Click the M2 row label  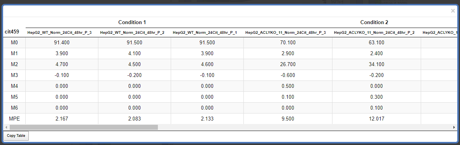[x=14, y=64]
